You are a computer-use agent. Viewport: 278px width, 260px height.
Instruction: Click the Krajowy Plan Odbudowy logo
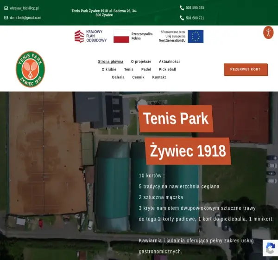point(91,36)
